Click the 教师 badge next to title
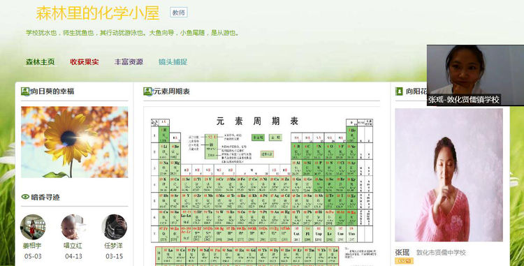Viewport: 524px width, 266px height. [x=178, y=13]
